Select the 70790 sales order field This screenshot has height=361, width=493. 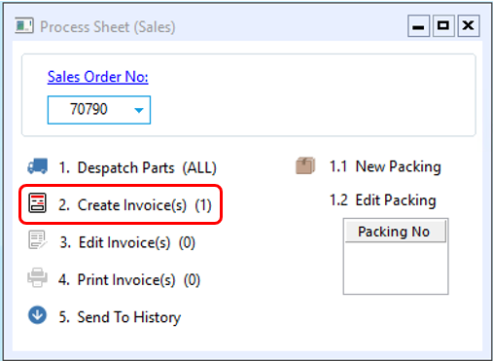(99, 110)
